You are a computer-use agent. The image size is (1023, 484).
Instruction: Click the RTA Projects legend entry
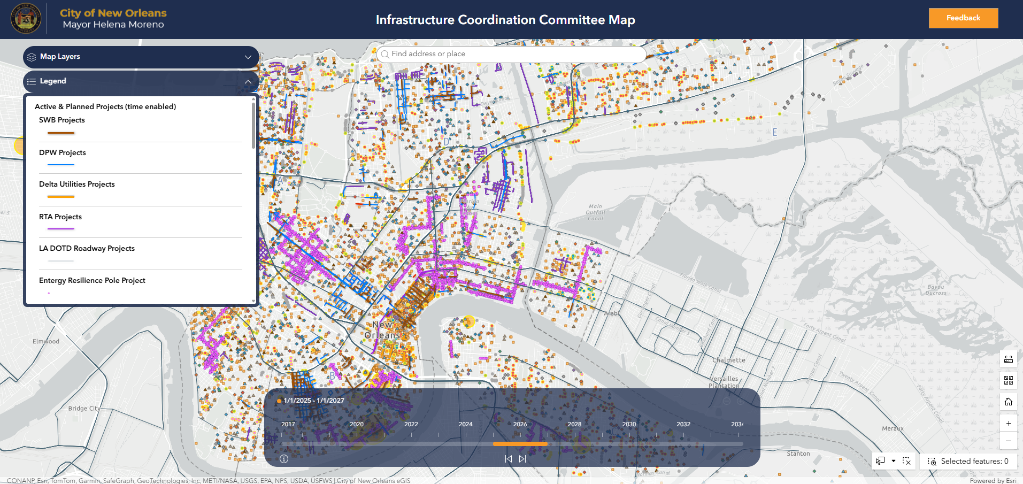pos(60,217)
